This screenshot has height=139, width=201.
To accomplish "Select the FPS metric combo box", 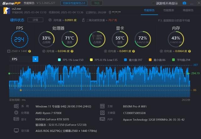I will (24, 59).
